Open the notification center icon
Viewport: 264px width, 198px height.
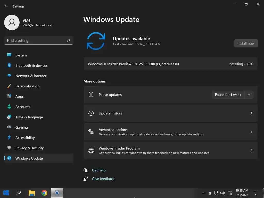[255, 193]
